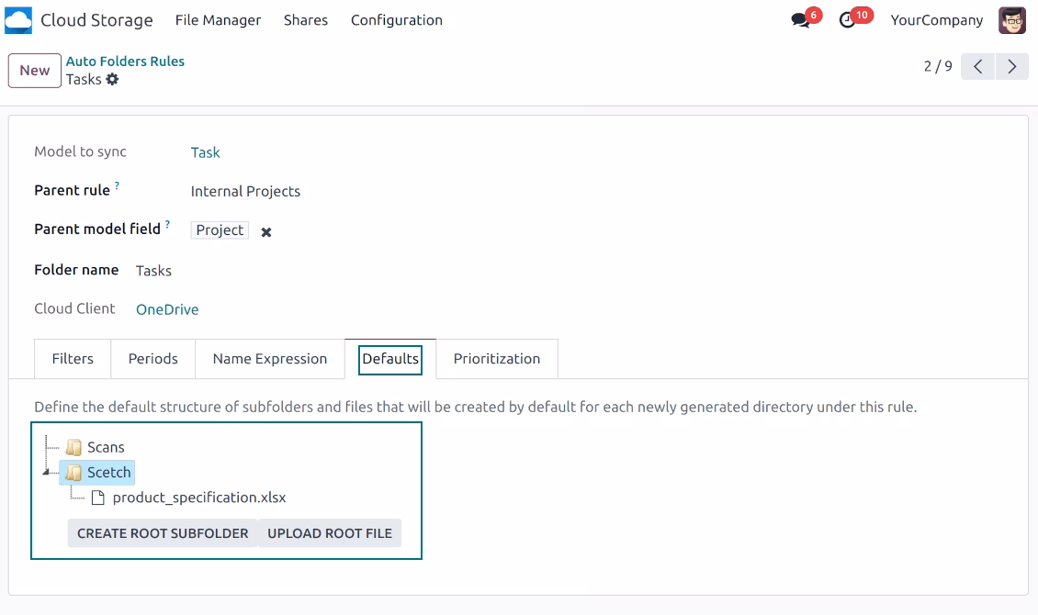Click the Cloud Storage app title
The width and height of the screenshot is (1038, 615).
[x=96, y=20]
